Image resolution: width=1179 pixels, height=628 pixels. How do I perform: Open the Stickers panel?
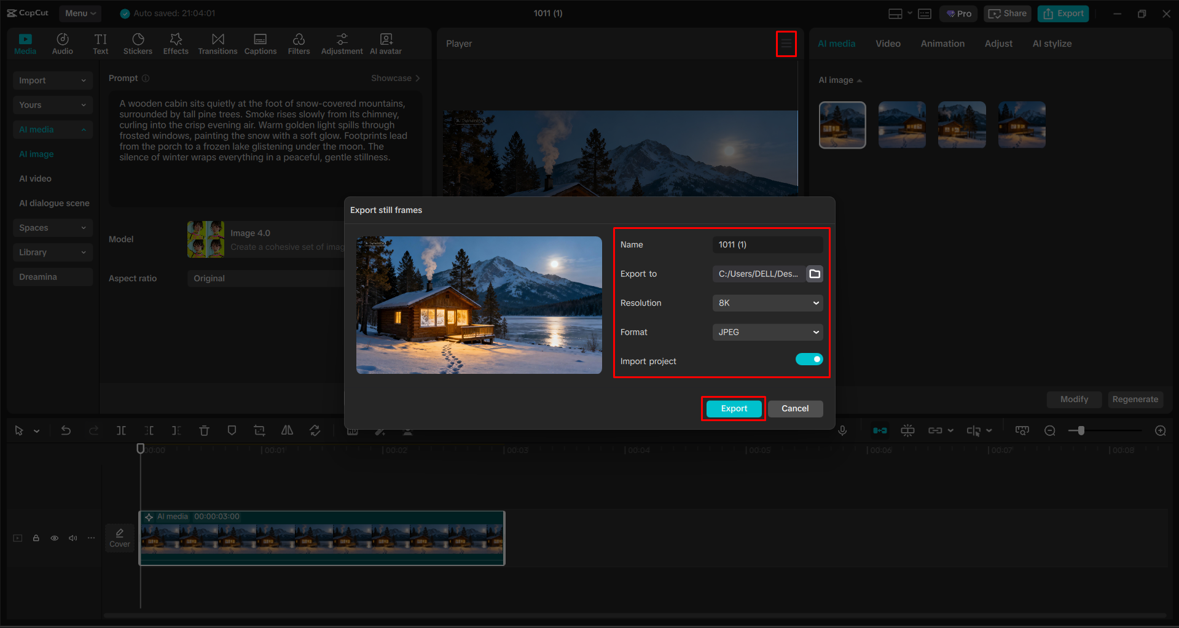pos(138,43)
